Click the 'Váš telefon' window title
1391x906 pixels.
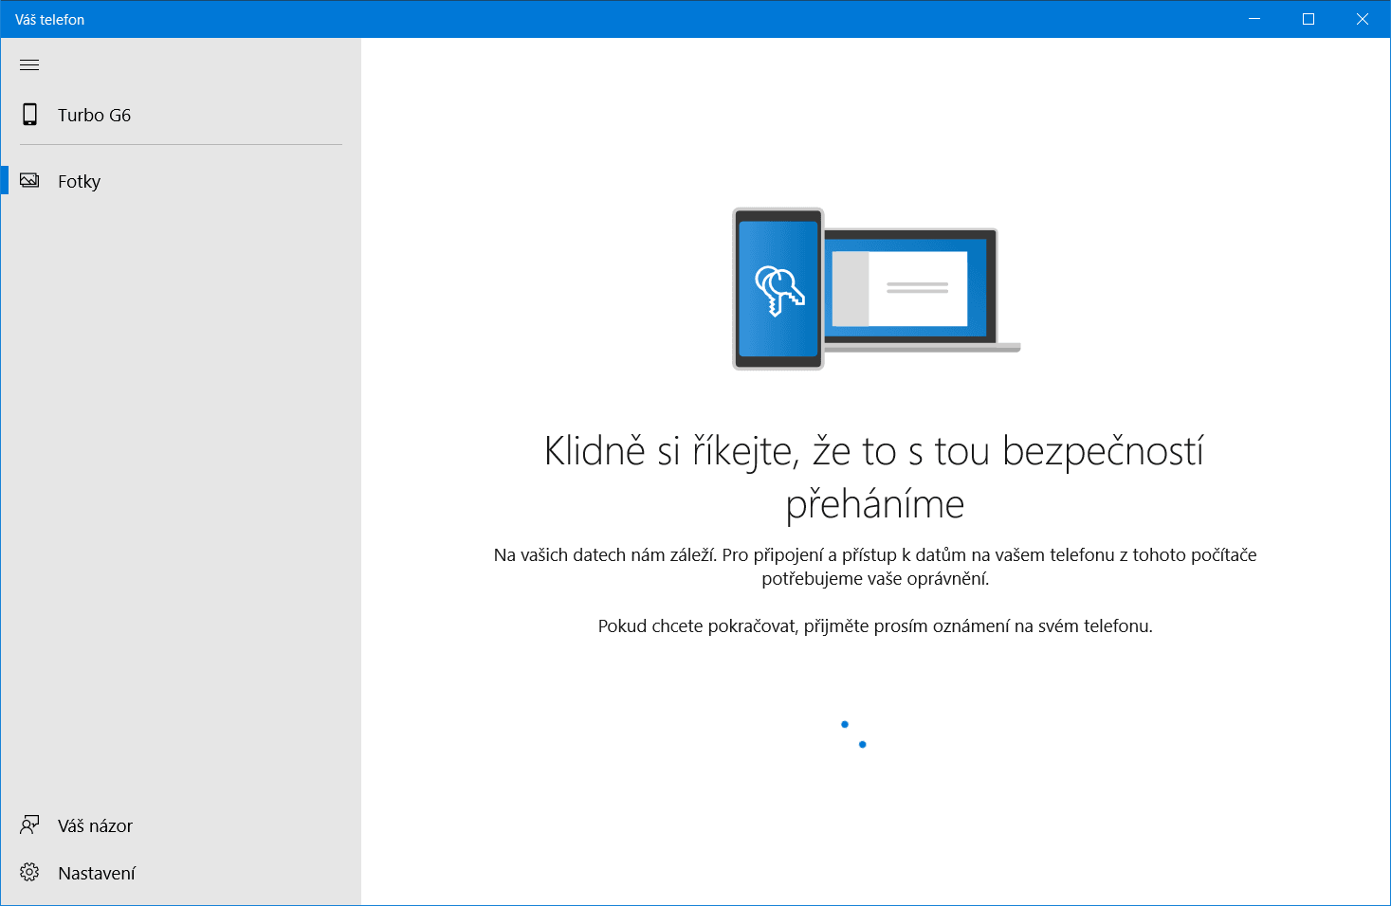[x=49, y=20]
